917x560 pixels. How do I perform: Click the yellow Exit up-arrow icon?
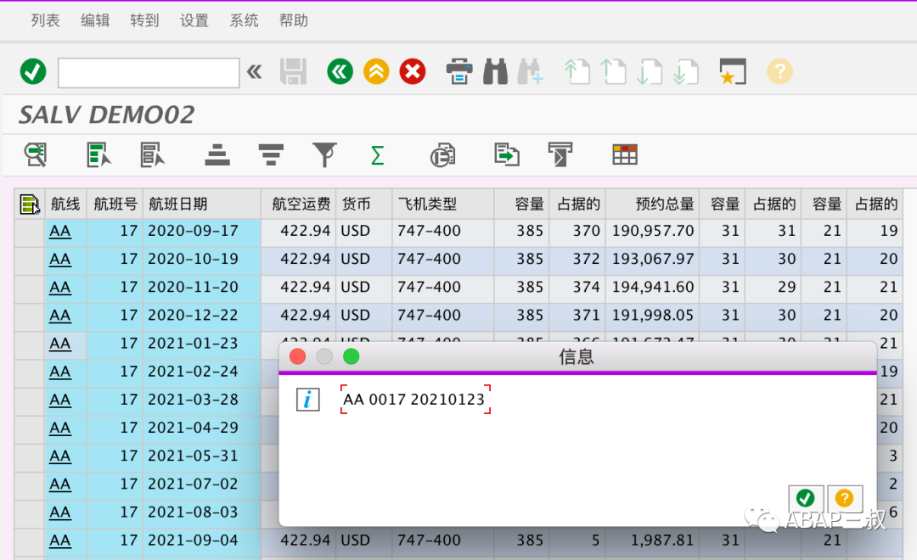(x=376, y=72)
